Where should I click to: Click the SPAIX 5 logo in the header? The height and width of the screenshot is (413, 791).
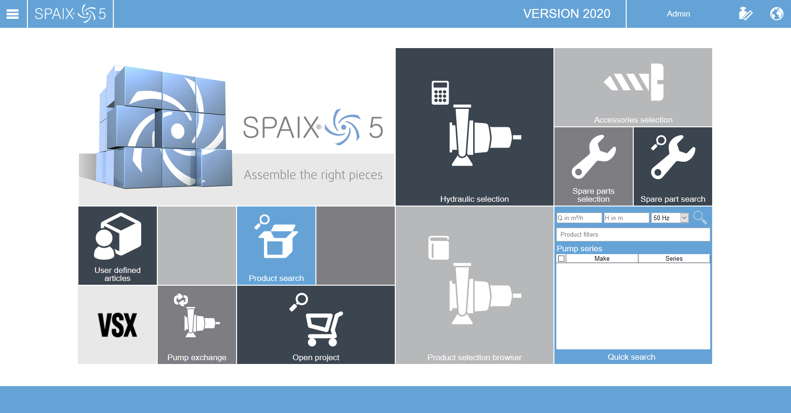pyautogui.click(x=70, y=14)
